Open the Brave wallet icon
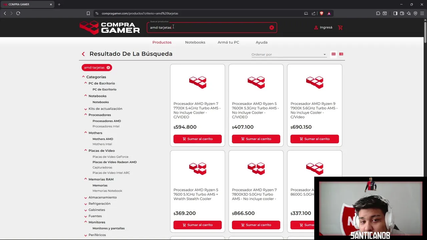Image resolution: width=427 pixels, height=240 pixels. (x=402, y=13)
